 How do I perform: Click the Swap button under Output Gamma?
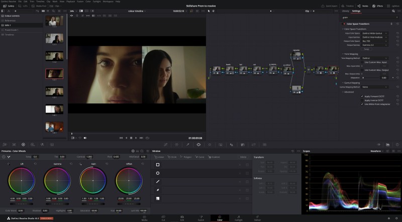(366, 49)
